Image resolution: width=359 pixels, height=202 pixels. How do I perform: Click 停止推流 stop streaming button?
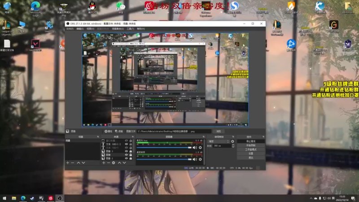point(251,141)
